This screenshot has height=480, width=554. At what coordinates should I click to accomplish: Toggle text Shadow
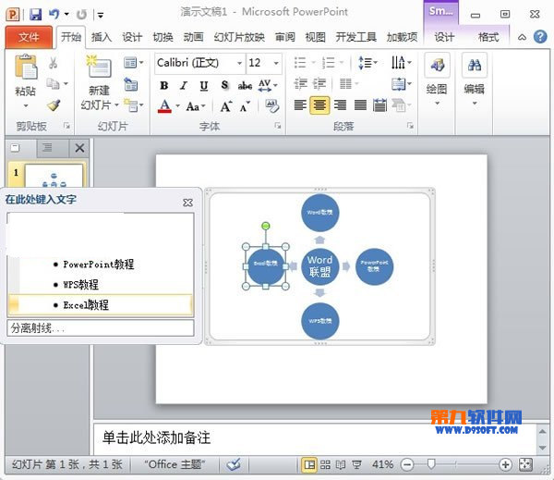(224, 85)
